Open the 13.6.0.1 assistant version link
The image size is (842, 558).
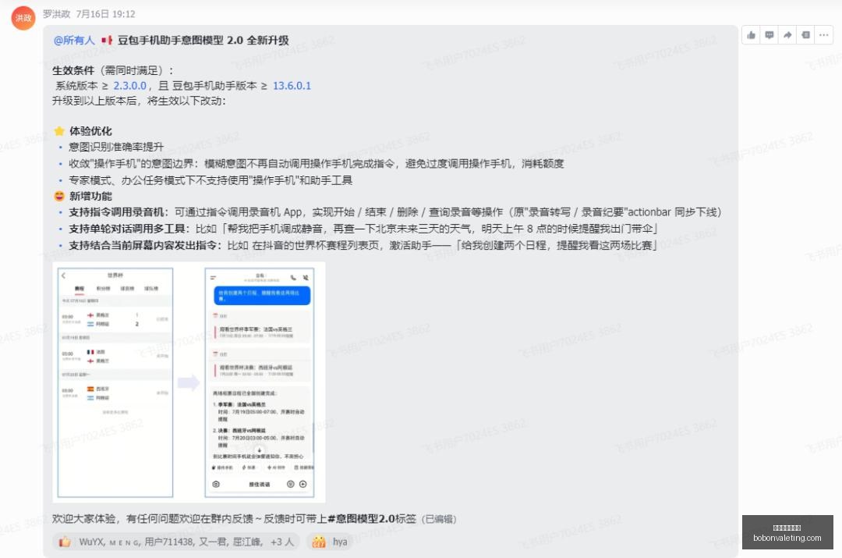click(x=292, y=86)
